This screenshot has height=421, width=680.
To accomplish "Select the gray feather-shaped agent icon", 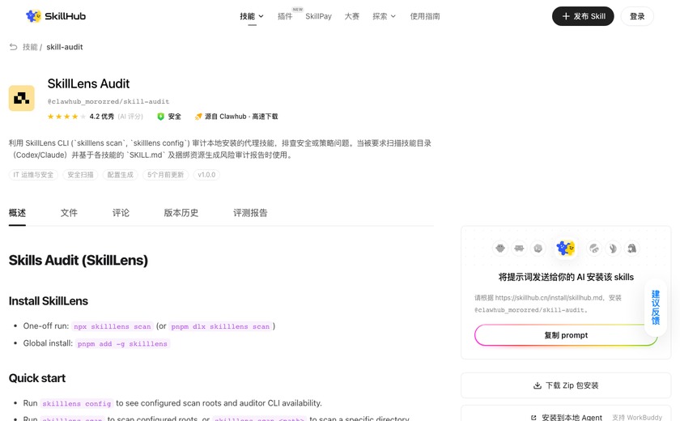I will [613, 249].
